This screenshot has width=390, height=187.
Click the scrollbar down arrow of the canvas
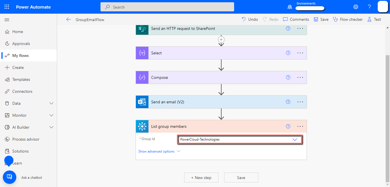[x=387, y=184]
